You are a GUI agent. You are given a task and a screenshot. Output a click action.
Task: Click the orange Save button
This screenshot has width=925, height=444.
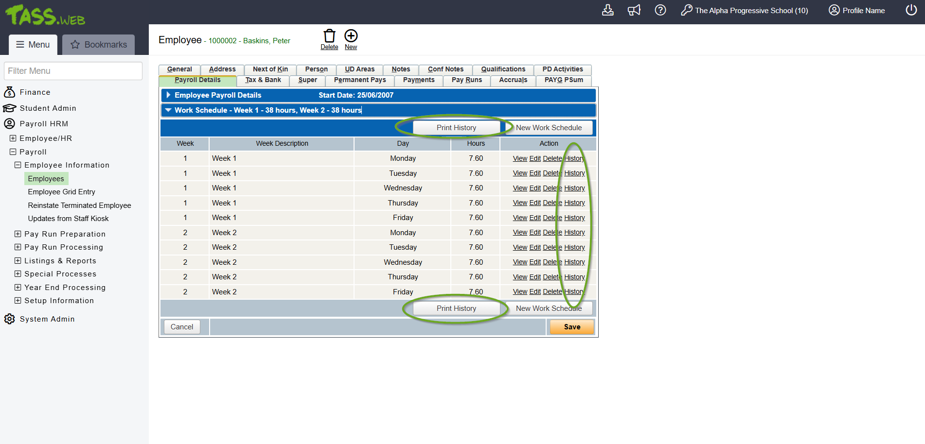pos(572,327)
